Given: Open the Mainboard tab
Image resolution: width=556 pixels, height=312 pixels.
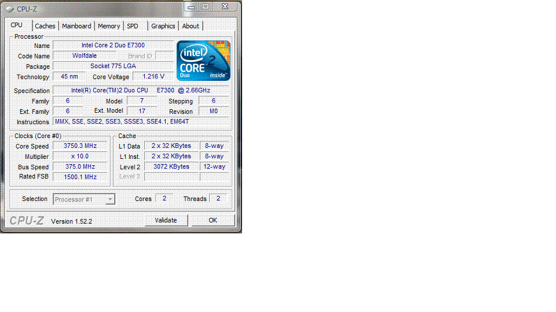Looking at the screenshot, I should pyautogui.click(x=76, y=26).
